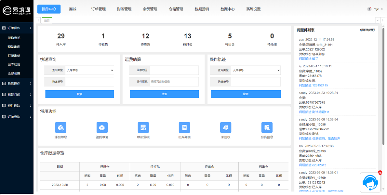Click the 未签收 bell icon
387x195 pixels.
[x=226, y=127]
